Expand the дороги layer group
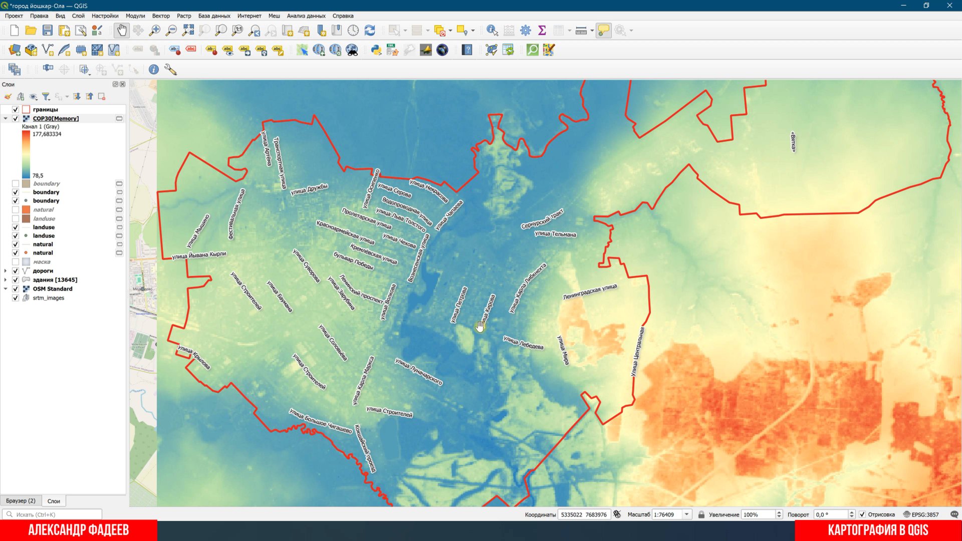This screenshot has height=541, width=962. [x=6, y=270]
